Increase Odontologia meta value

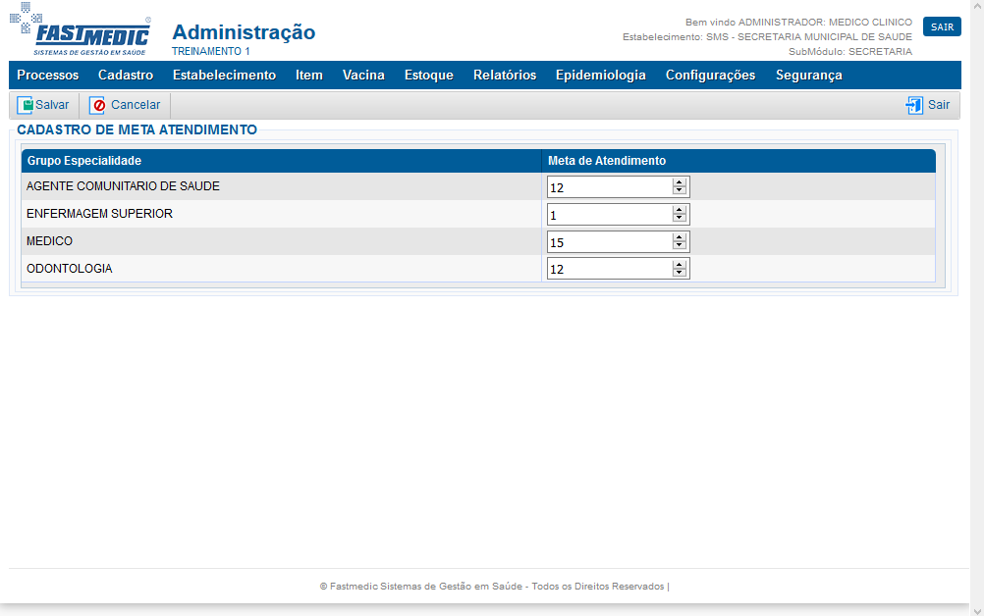tap(679, 265)
